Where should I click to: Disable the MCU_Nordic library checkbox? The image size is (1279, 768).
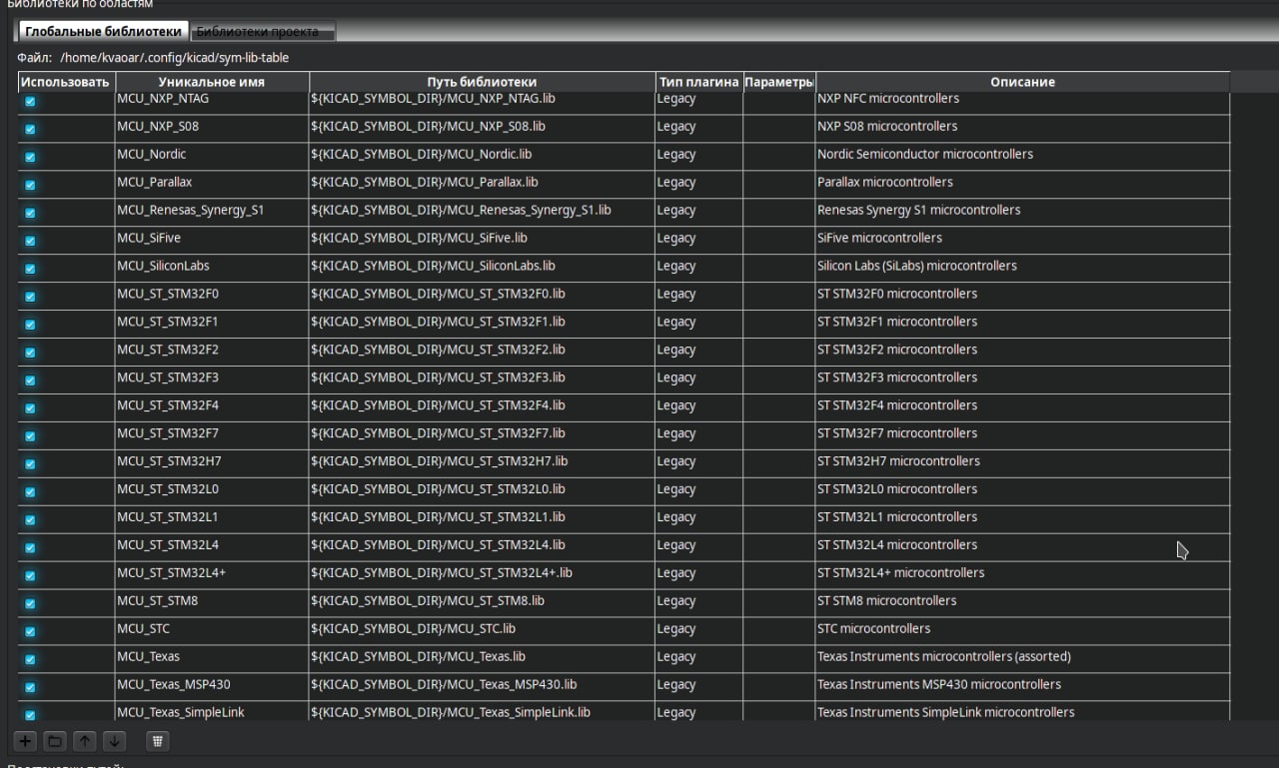tap(30, 157)
